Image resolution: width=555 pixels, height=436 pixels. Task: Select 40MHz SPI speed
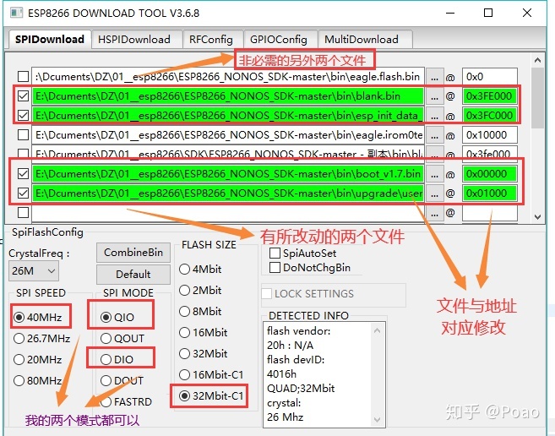click(37, 317)
